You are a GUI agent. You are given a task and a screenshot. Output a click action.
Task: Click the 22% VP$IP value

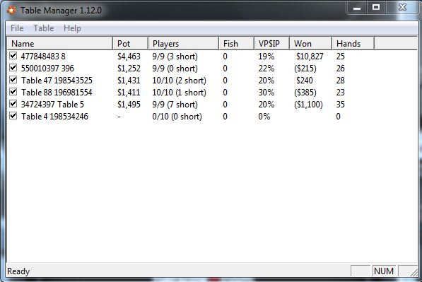click(266, 69)
